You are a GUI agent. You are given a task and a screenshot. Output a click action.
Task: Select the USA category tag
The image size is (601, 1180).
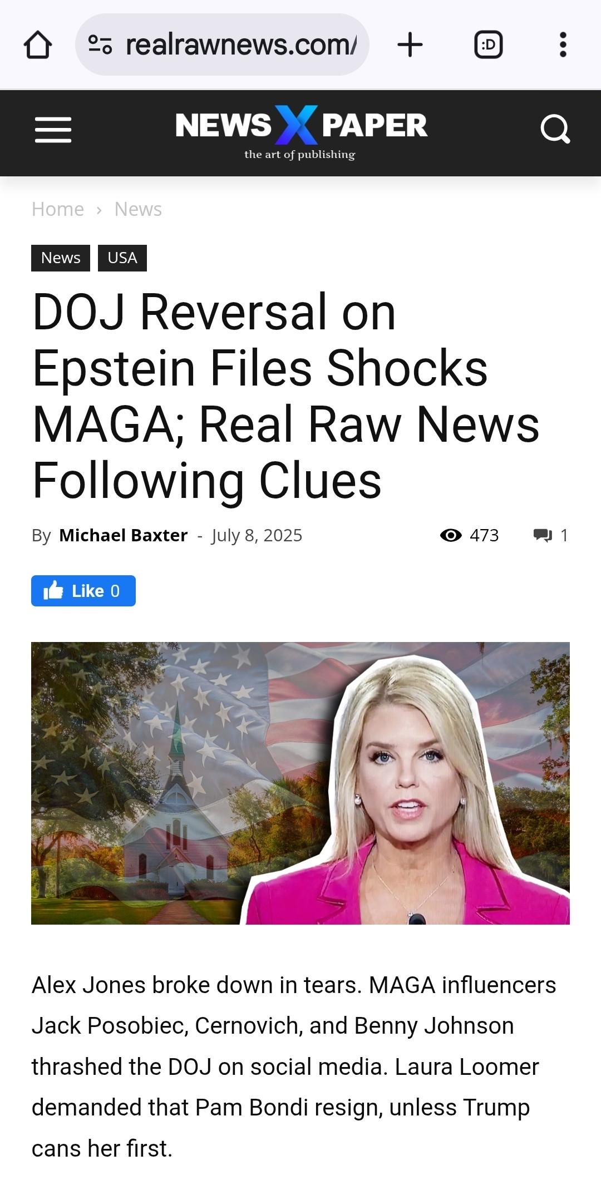[122, 258]
